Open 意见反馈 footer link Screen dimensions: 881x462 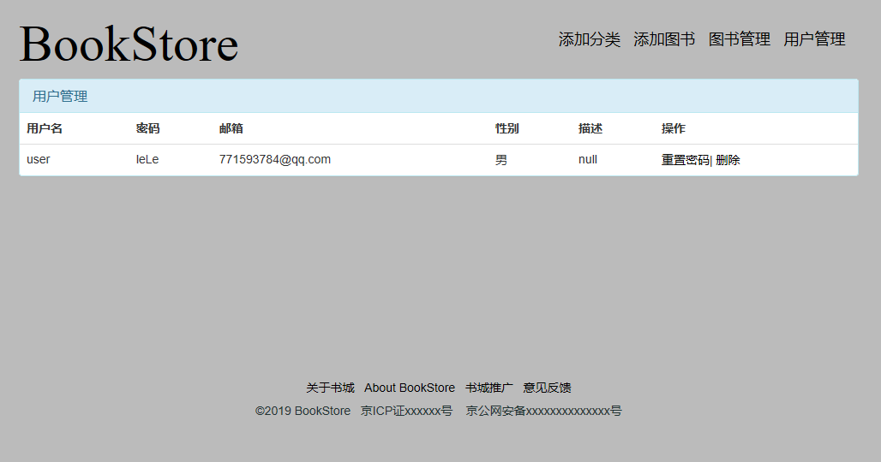tap(547, 388)
